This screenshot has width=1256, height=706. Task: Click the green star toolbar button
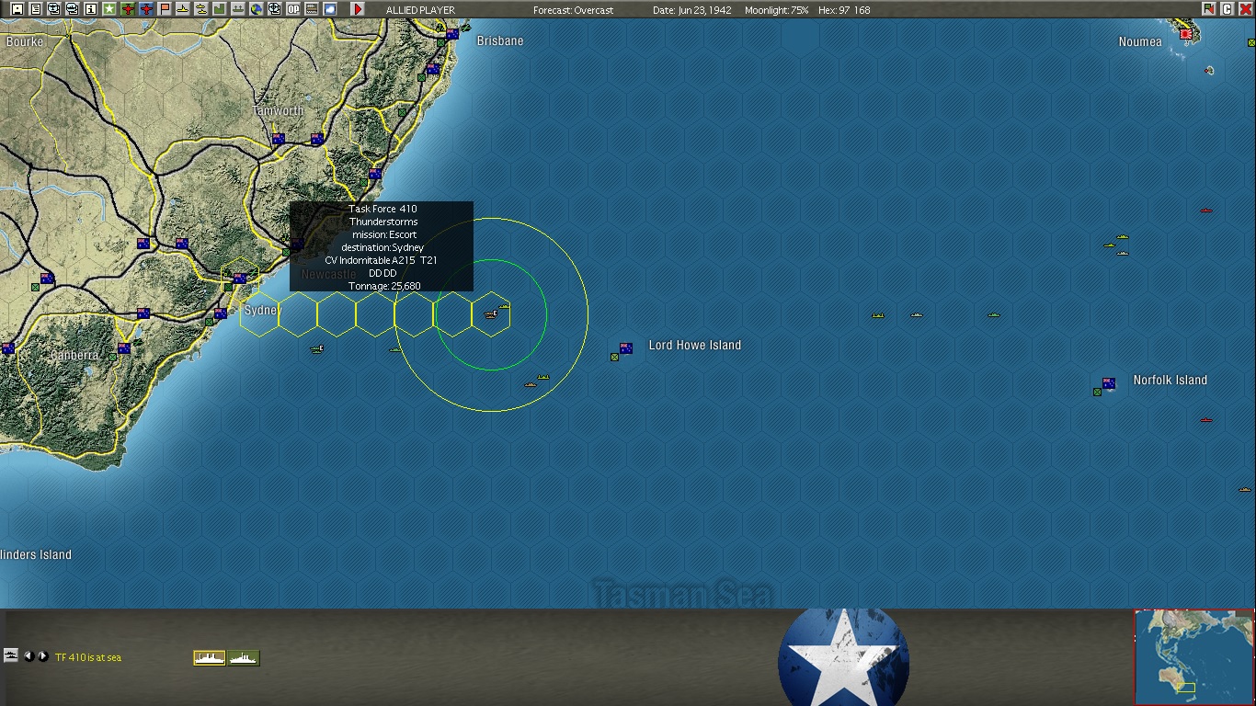point(108,9)
